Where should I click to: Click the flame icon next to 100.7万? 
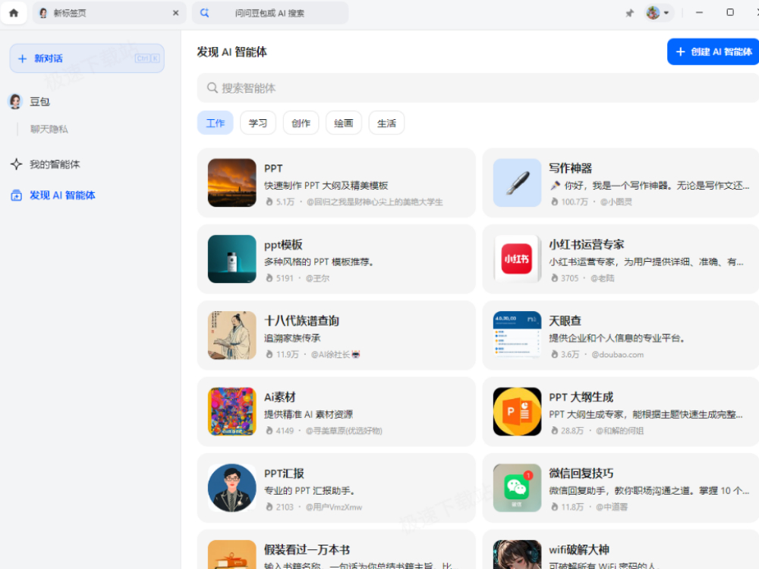click(x=554, y=202)
